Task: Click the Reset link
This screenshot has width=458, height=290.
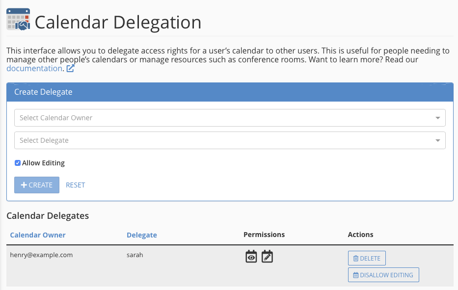Action: pos(76,185)
